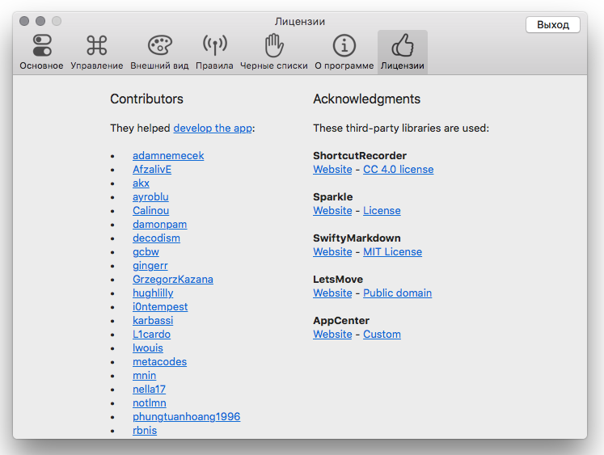Open Черные списки hand icon
The height and width of the screenshot is (455, 604).
[x=274, y=45]
